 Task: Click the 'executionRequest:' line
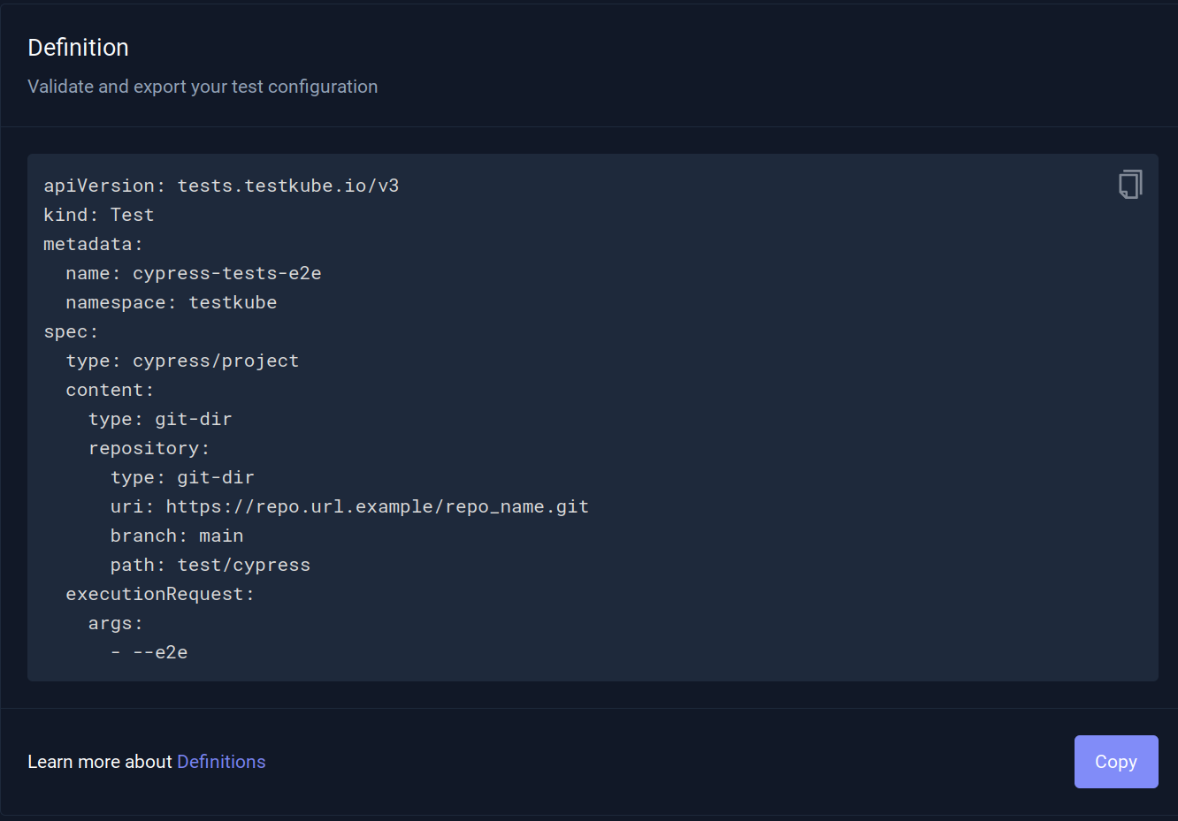pos(160,594)
